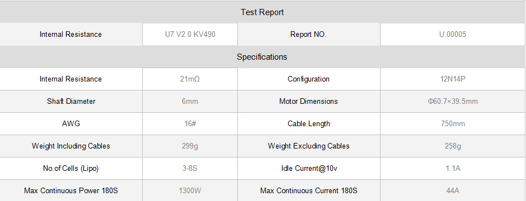Click the Max Continuous Power 180S label
The width and height of the screenshot is (526, 201).
coord(71,190)
